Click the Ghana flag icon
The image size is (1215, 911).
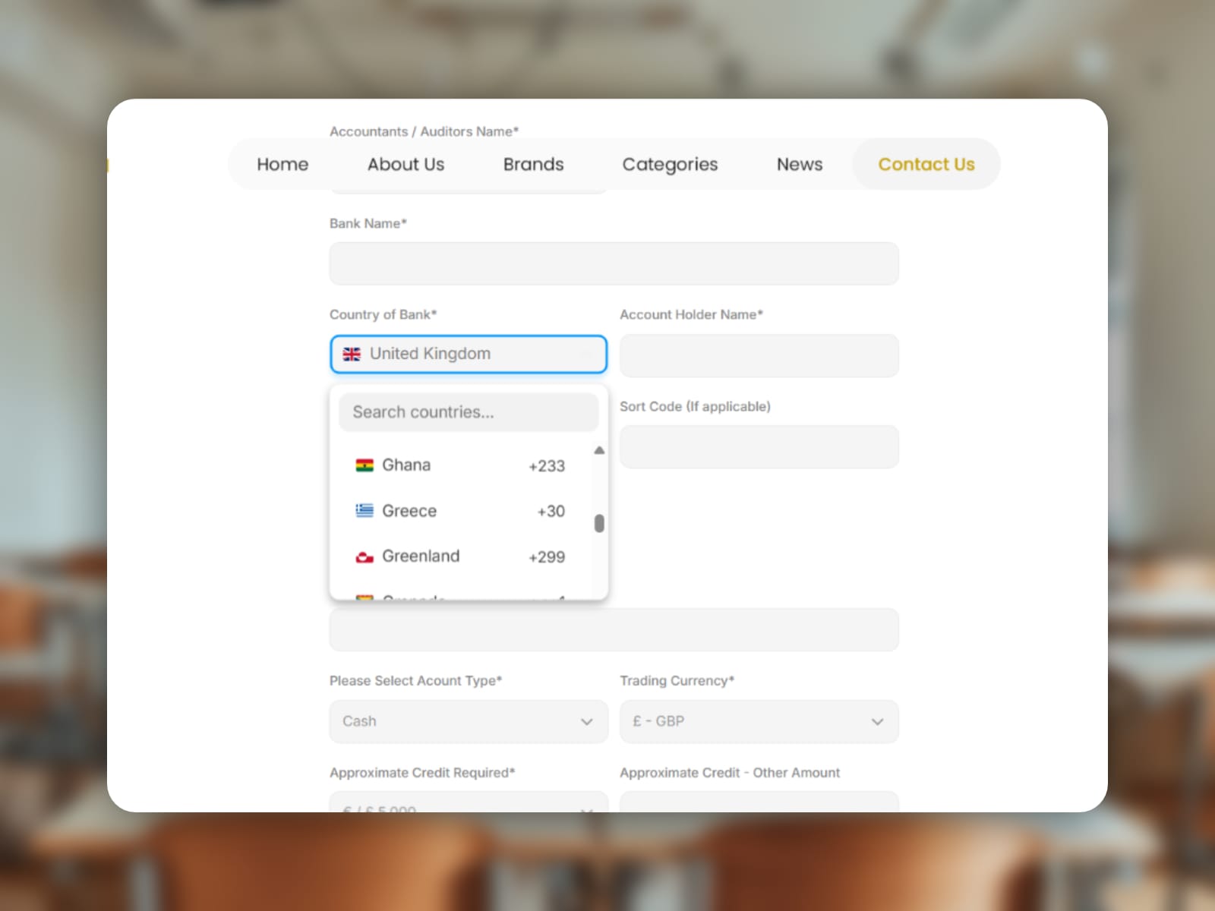(364, 465)
